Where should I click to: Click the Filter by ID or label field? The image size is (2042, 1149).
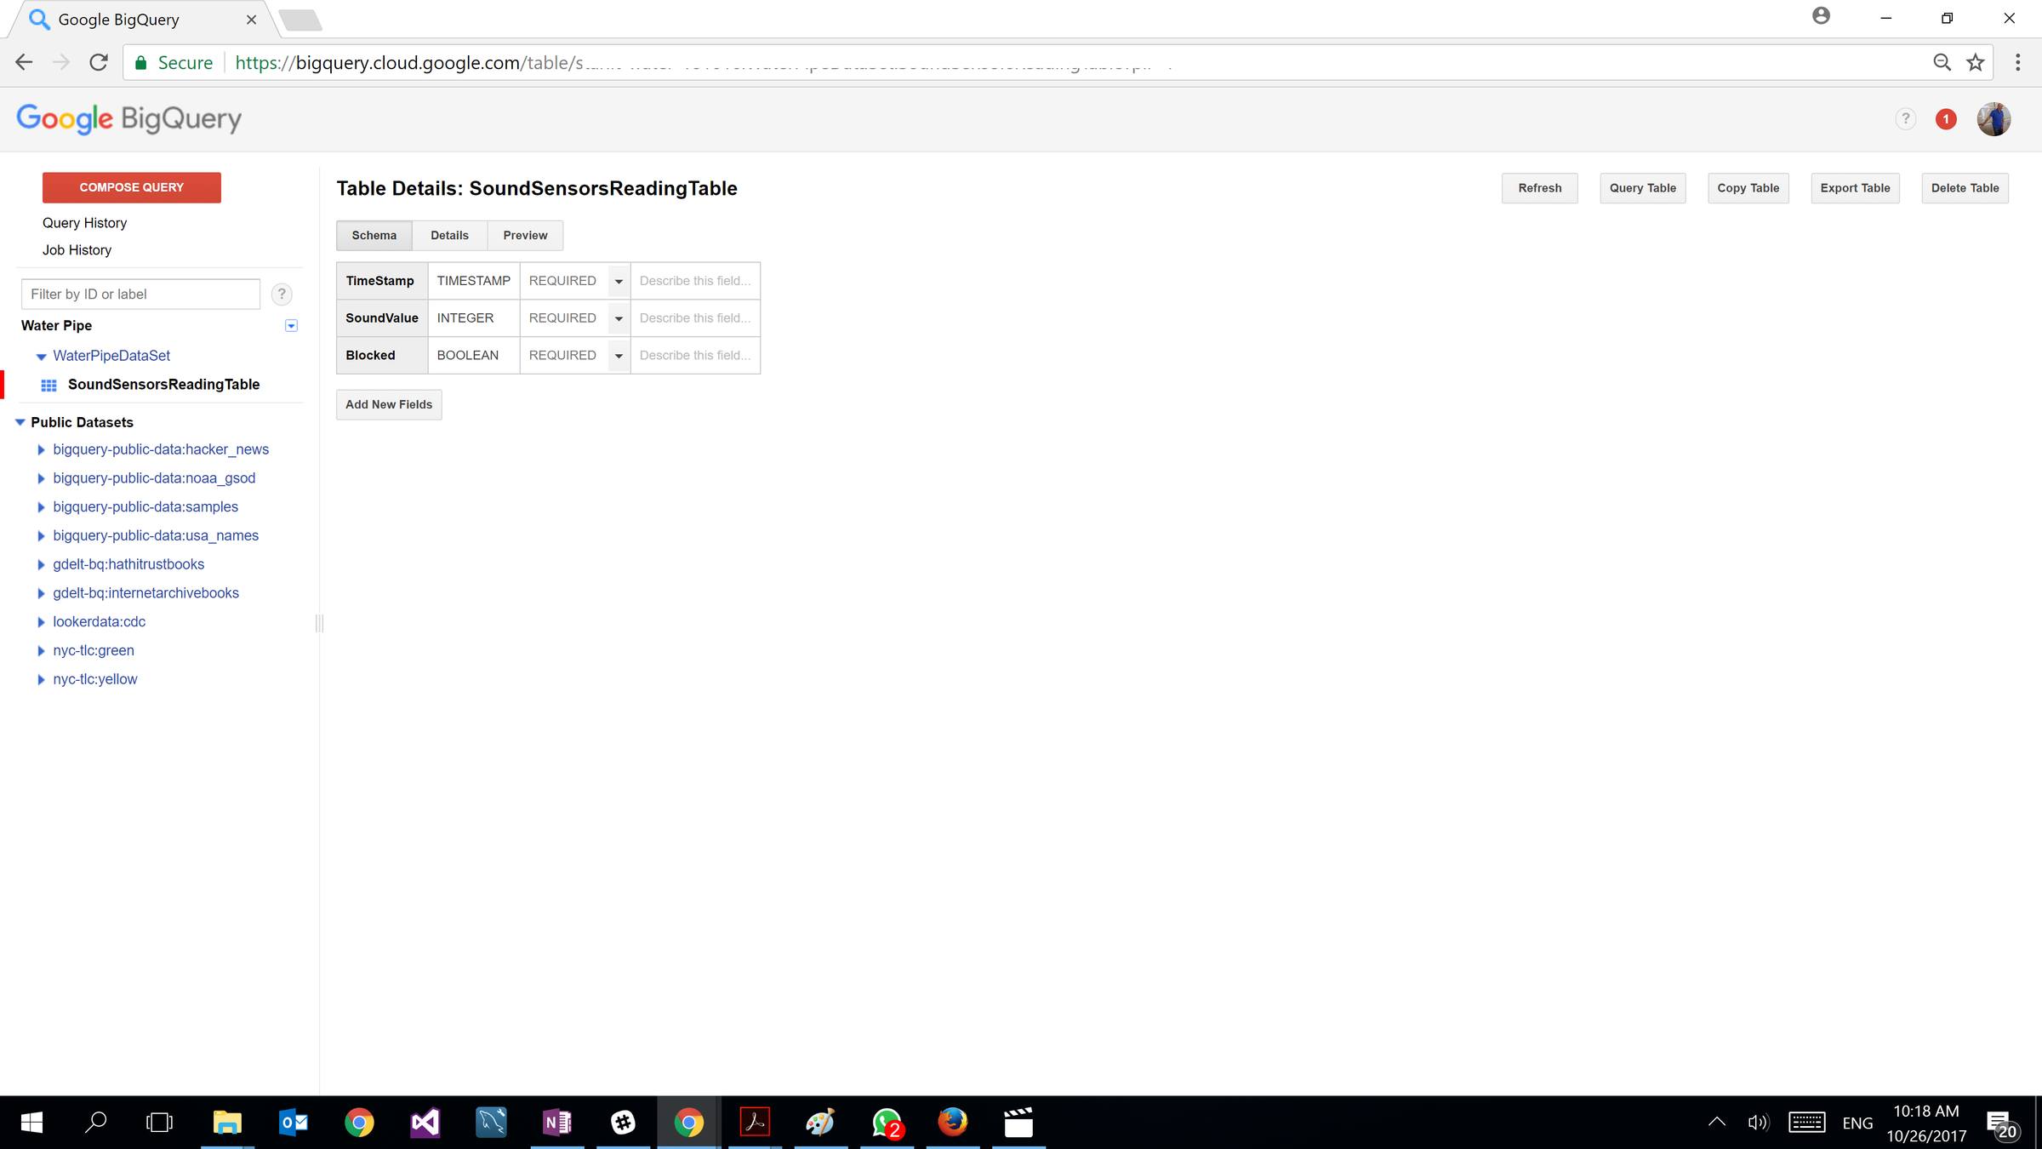tap(140, 294)
